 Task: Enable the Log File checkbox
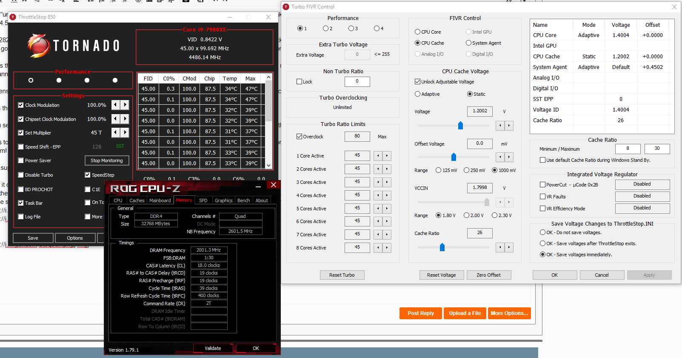(21, 217)
